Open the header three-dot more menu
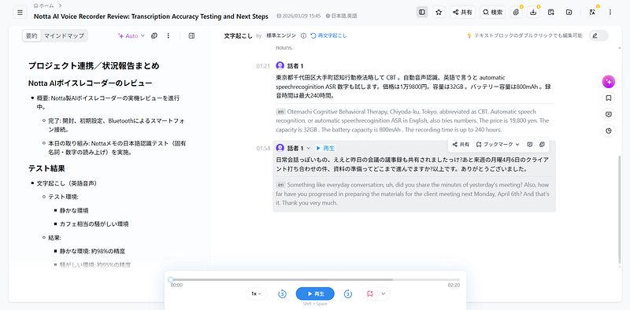630x310 pixels. tap(610, 12)
